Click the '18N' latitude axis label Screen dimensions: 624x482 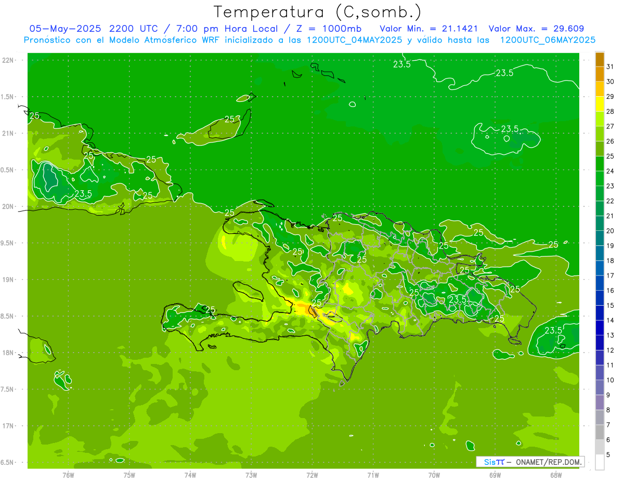8,353
